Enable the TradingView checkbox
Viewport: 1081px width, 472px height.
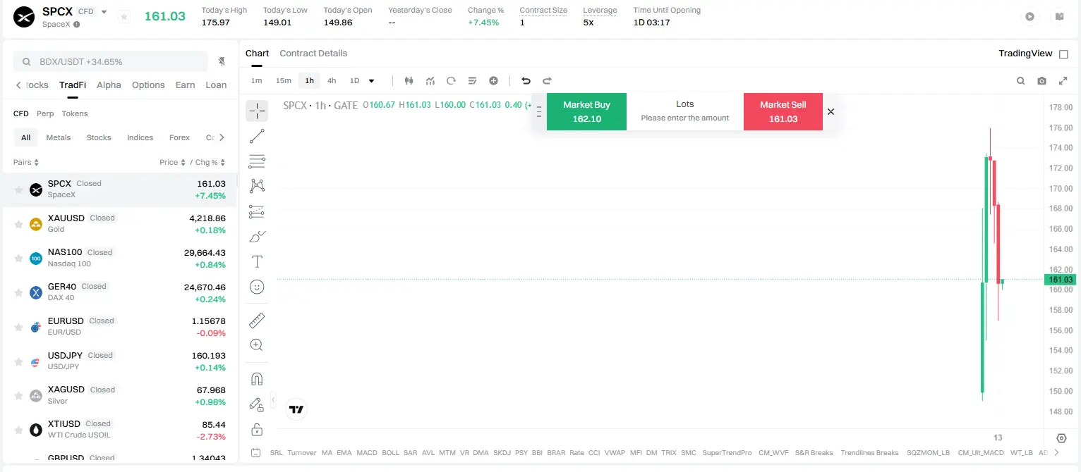coord(1064,54)
